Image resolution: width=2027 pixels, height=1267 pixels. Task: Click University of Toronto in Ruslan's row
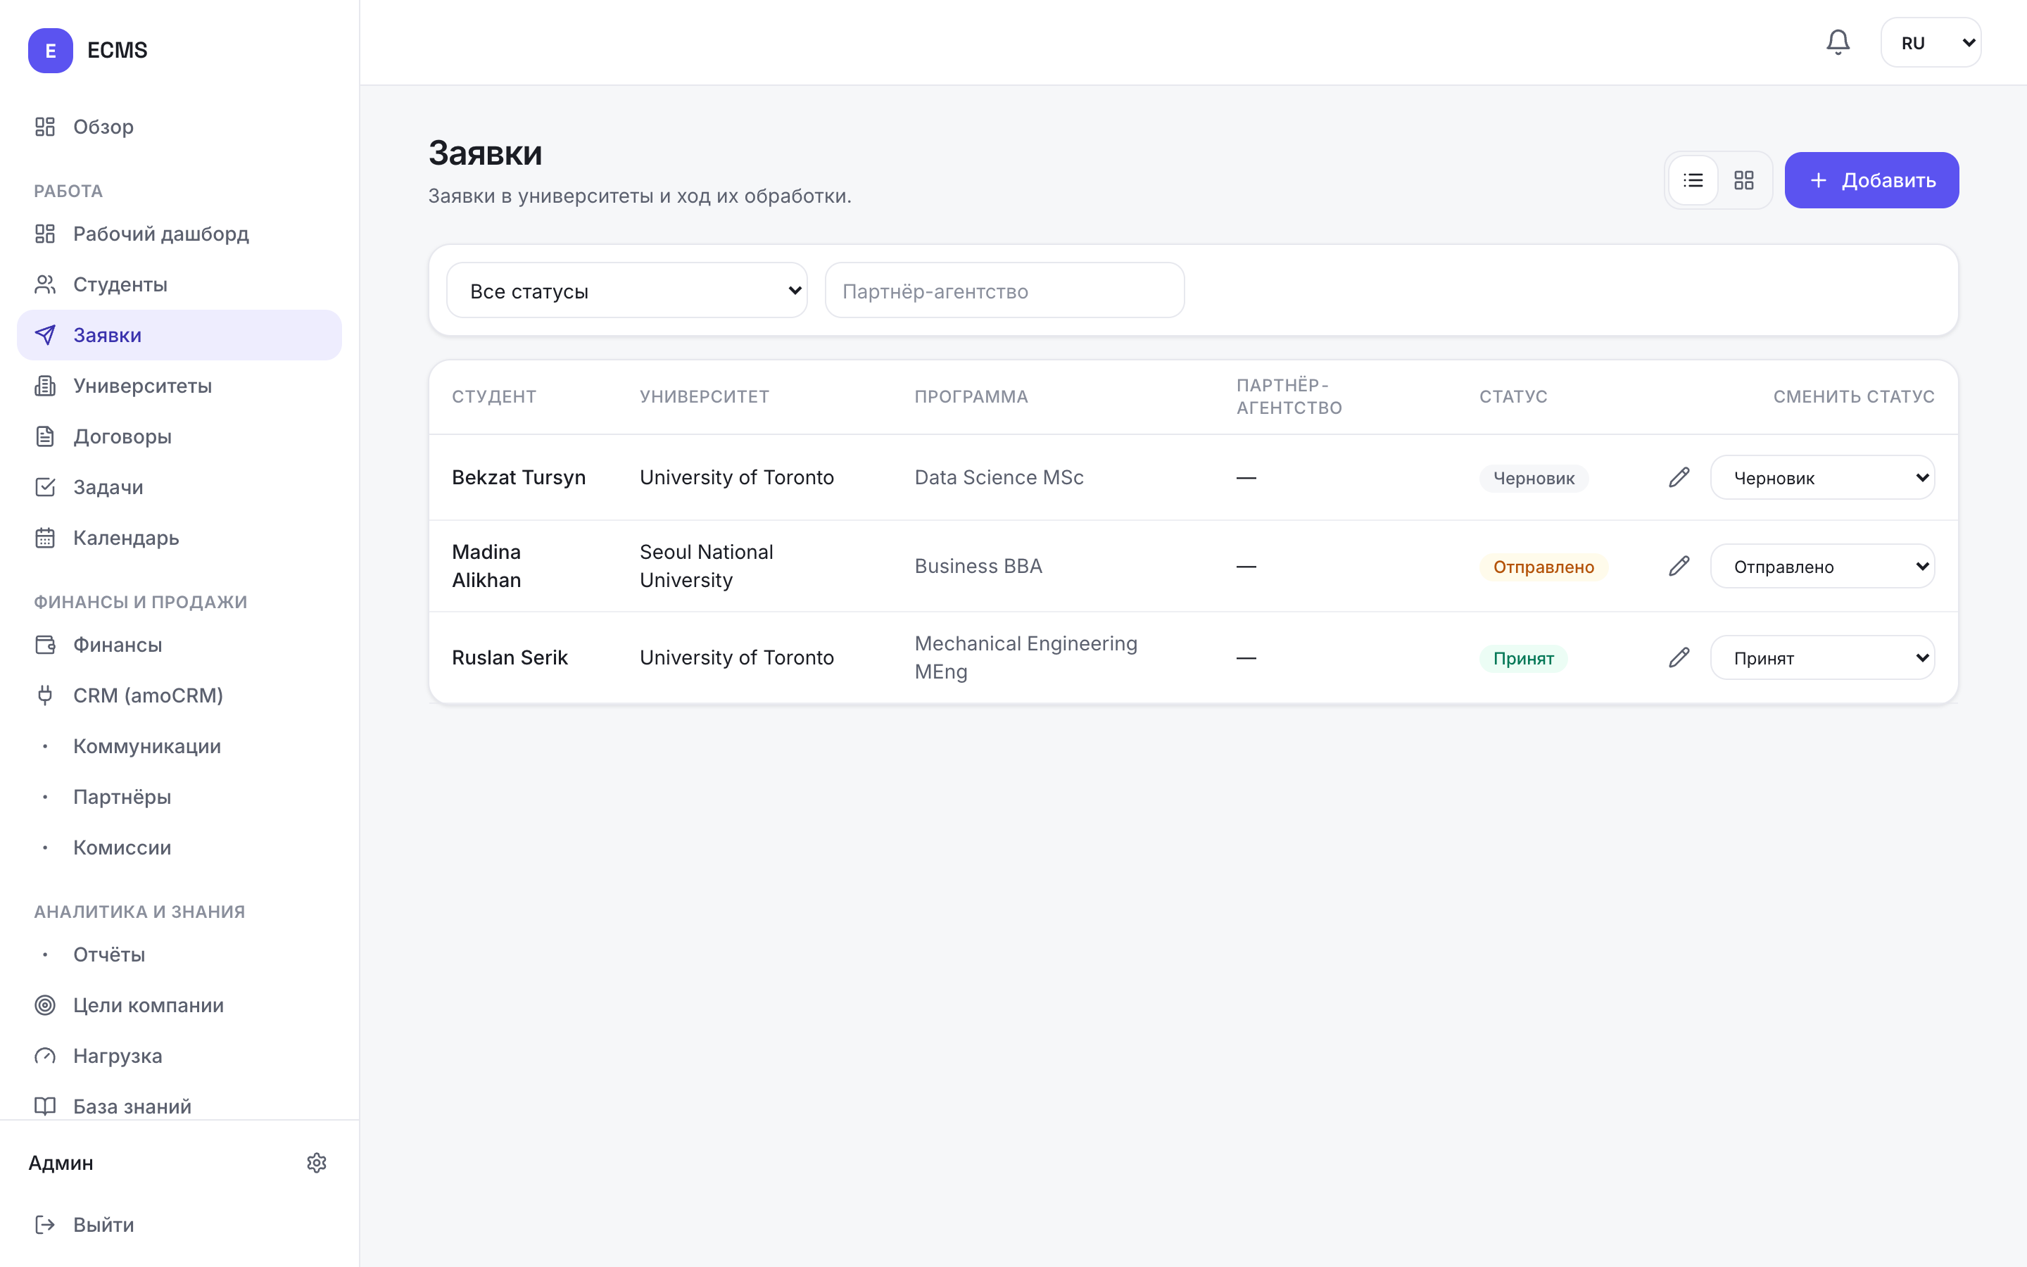(x=737, y=658)
